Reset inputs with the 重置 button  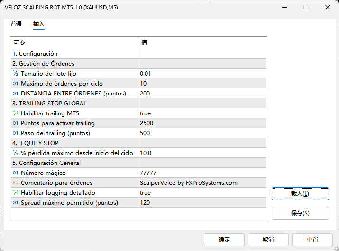click(312, 240)
